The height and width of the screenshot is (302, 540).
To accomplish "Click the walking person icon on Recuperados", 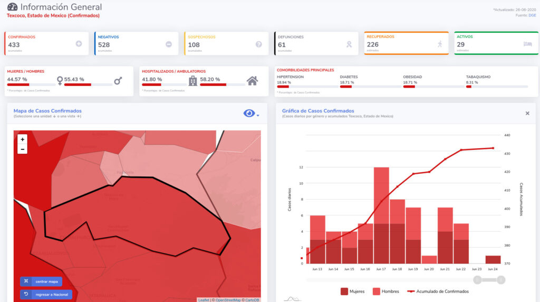I will (439, 44).
